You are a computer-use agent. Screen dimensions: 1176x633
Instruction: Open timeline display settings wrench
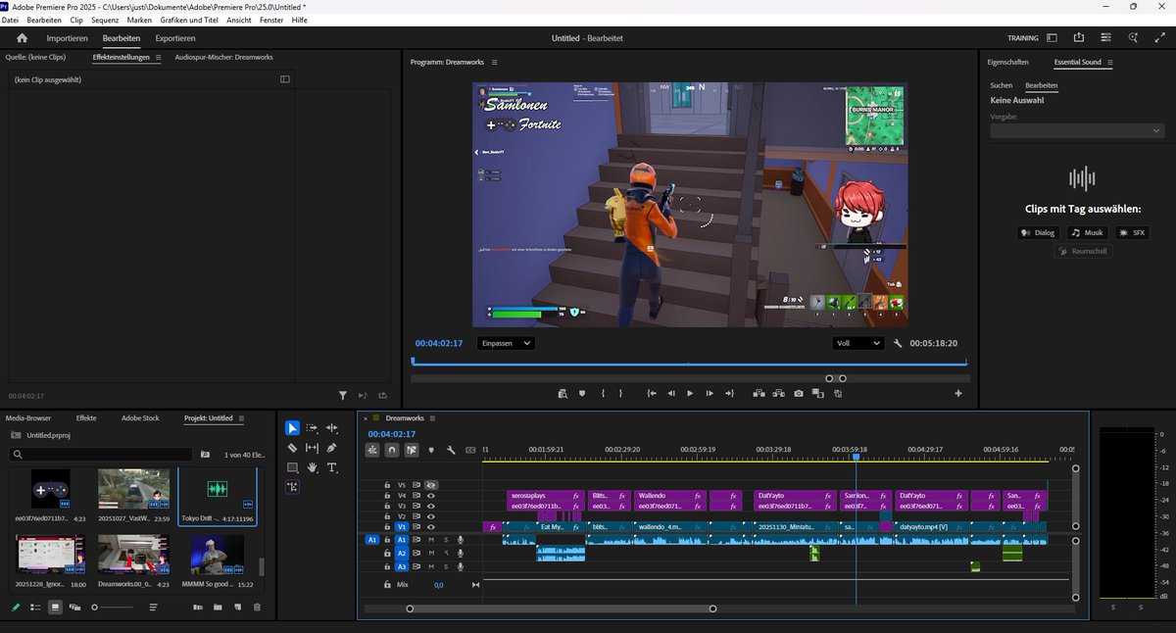[x=451, y=451]
